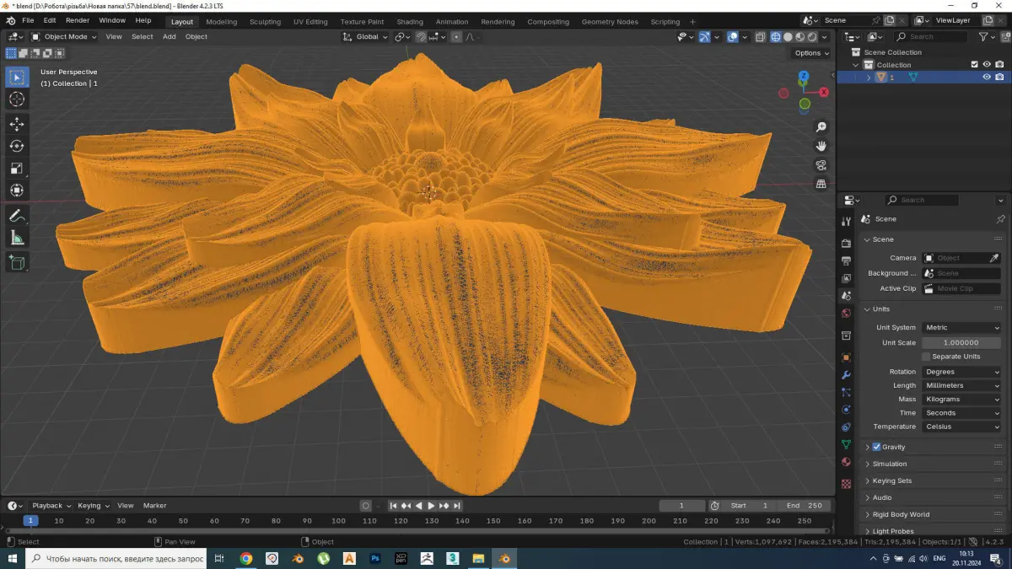Switch to the Sculpting workspace tab

pos(265,22)
